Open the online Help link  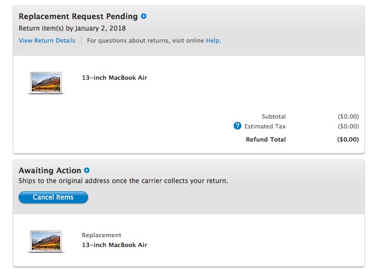pyautogui.click(x=213, y=40)
